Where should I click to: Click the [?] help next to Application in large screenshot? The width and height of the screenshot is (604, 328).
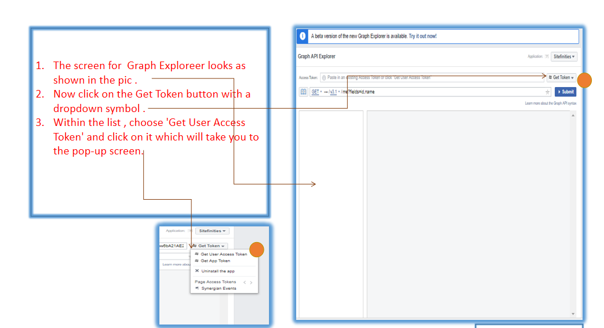[x=547, y=57]
